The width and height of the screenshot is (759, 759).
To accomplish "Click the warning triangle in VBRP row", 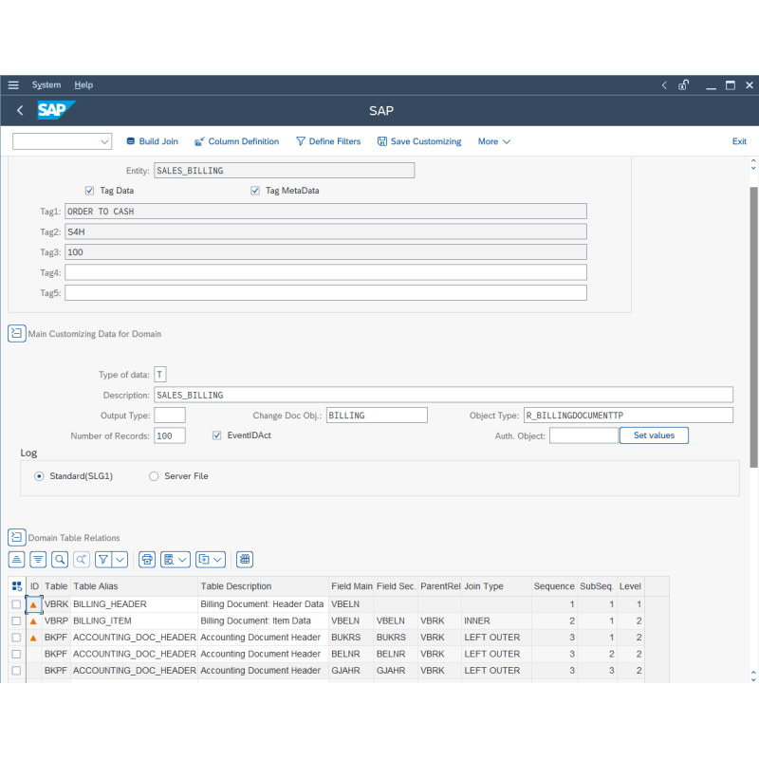I will click(x=33, y=621).
